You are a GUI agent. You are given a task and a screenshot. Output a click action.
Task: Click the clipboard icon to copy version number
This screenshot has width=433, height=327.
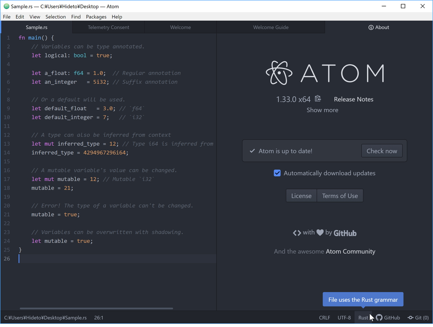pos(317,98)
